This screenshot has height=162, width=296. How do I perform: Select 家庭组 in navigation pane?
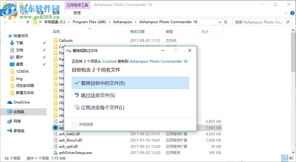[x=19, y=131]
